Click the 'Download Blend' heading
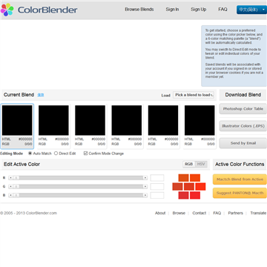This screenshot has width=267, height=267. [x=243, y=95]
